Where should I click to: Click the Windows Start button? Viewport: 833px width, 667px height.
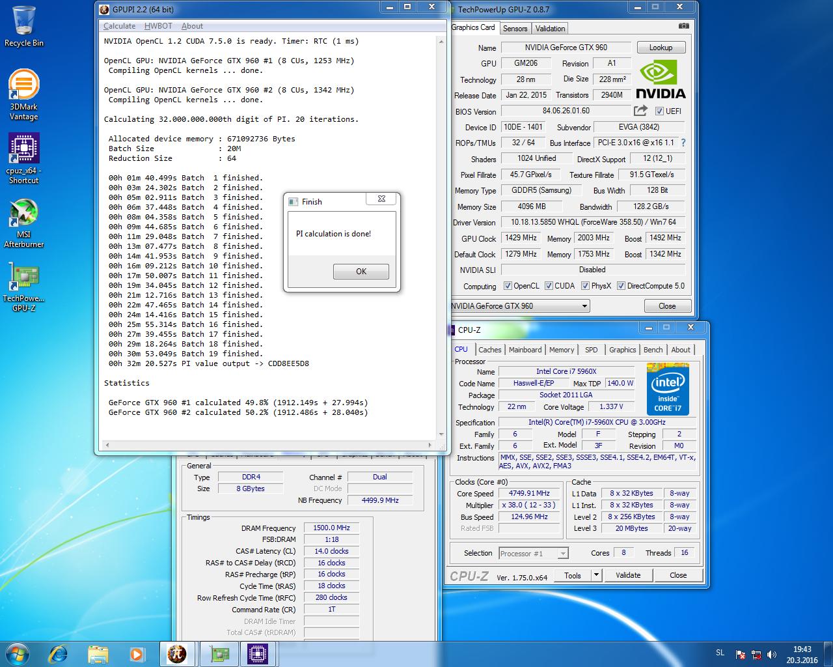17,654
